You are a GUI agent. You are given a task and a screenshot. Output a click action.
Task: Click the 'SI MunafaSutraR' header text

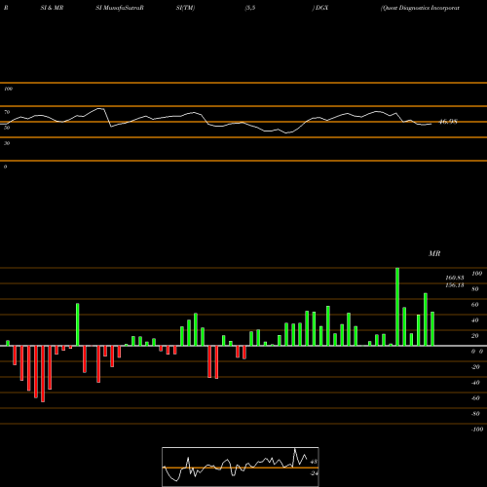pyautogui.click(x=120, y=8)
